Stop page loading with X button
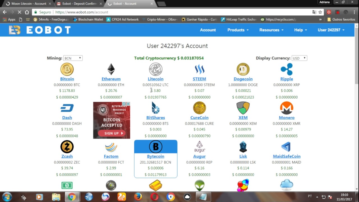Image resolution: width=359 pixels, height=202 pixels. click(x=19, y=12)
